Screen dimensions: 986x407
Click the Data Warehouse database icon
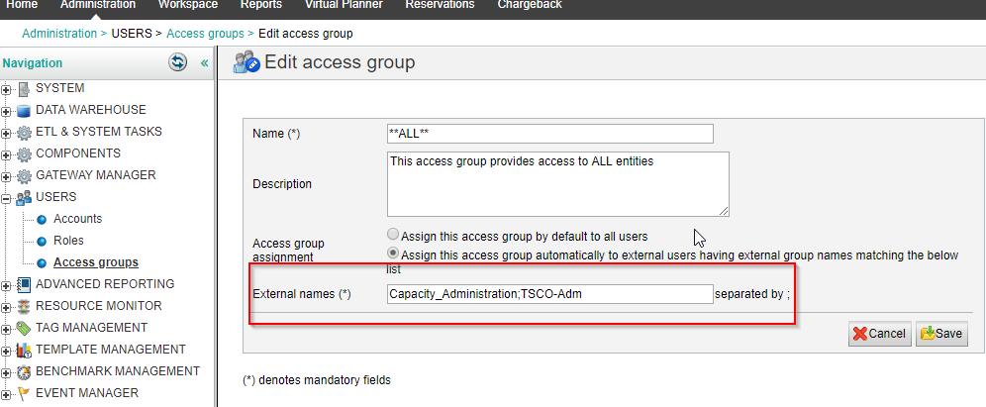(24, 110)
